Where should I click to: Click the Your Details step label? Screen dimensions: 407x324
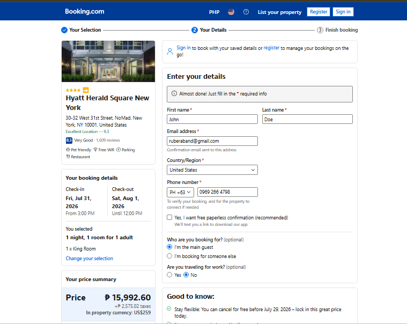coord(213,30)
